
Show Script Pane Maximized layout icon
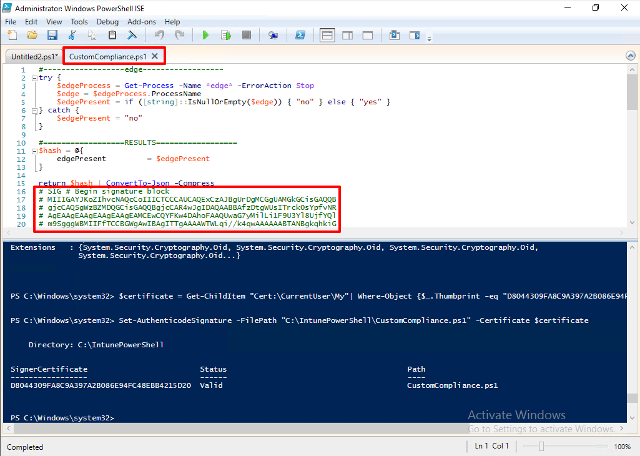[367, 35]
